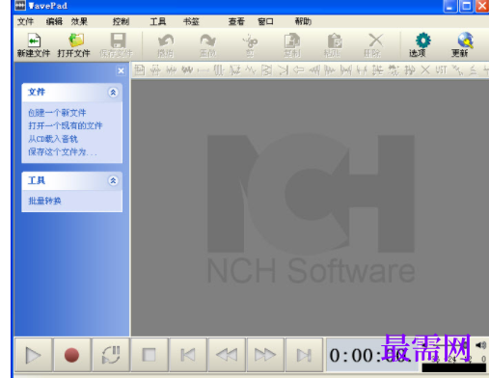Screen dimensions: 489x378
Task: Collapse the 文件 sidebar section chevron
Action: click(113, 93)
